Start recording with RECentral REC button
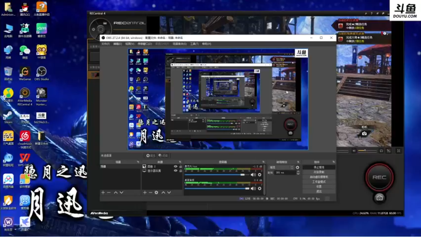 (x=379, y=177)
